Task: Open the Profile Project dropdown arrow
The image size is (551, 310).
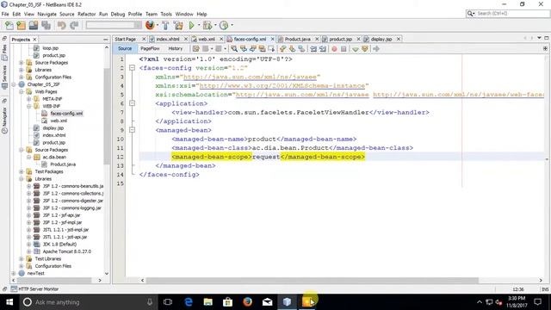Action: (232, 25)
